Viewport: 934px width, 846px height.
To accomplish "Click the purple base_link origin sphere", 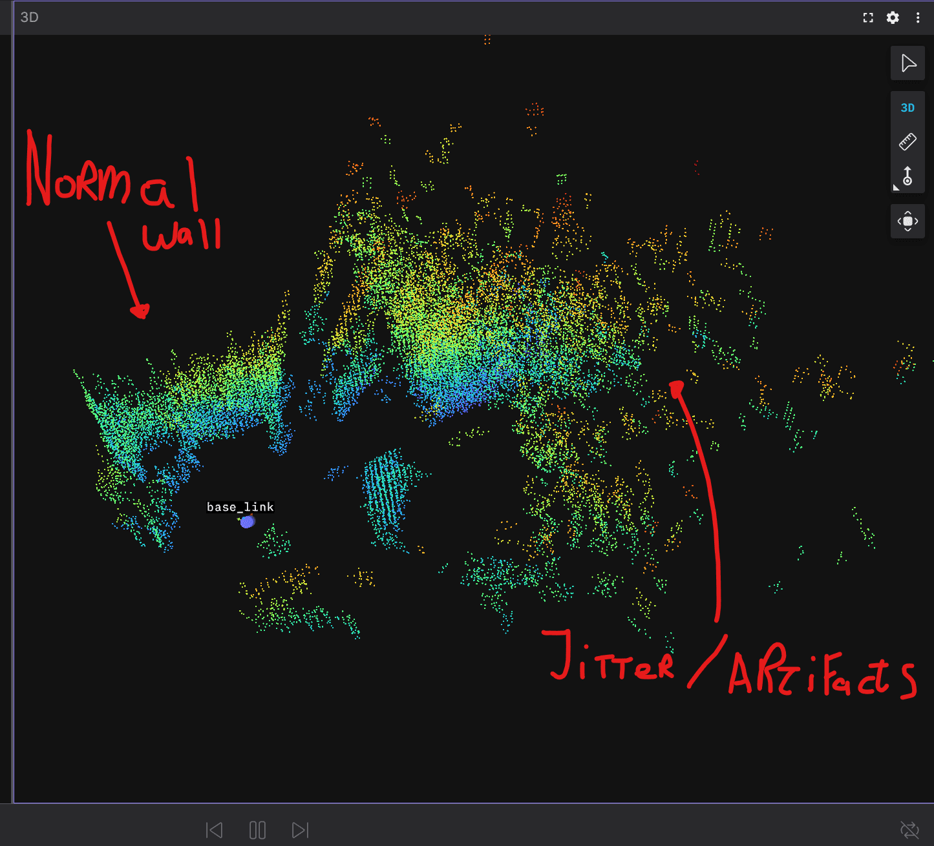I will pos(246,522).
